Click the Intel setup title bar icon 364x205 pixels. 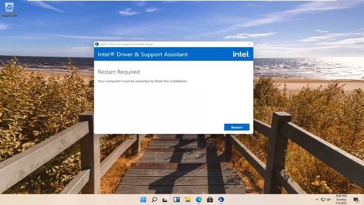97,44
